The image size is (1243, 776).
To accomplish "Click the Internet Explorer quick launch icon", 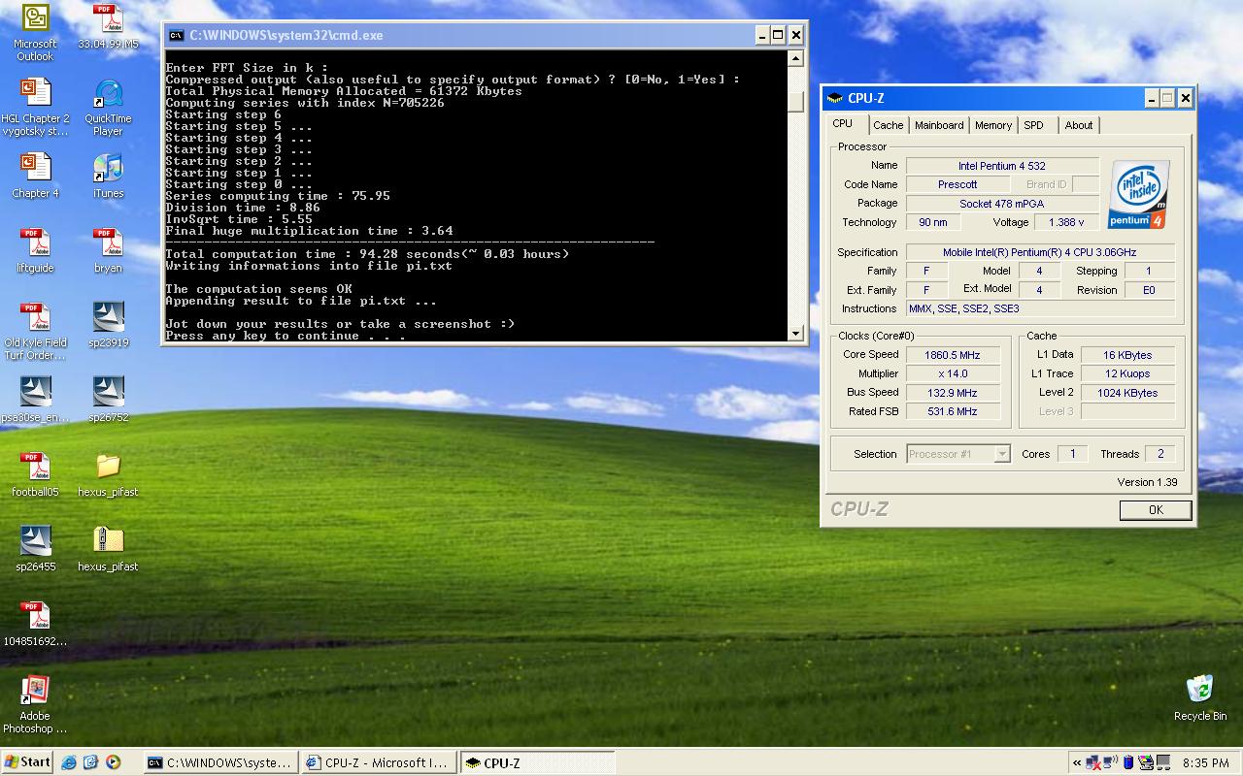I will point(69,762).
